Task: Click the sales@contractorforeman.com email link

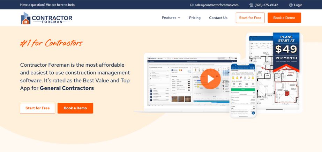Action: (x=217, y=5)
